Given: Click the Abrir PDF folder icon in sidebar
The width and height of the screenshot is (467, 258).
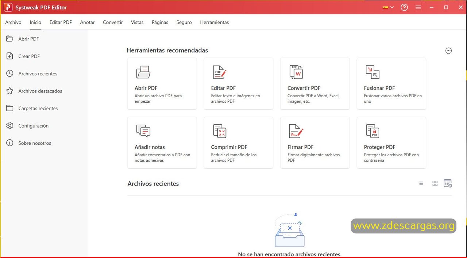Looking at the screenshot, I should click(10, 39).
